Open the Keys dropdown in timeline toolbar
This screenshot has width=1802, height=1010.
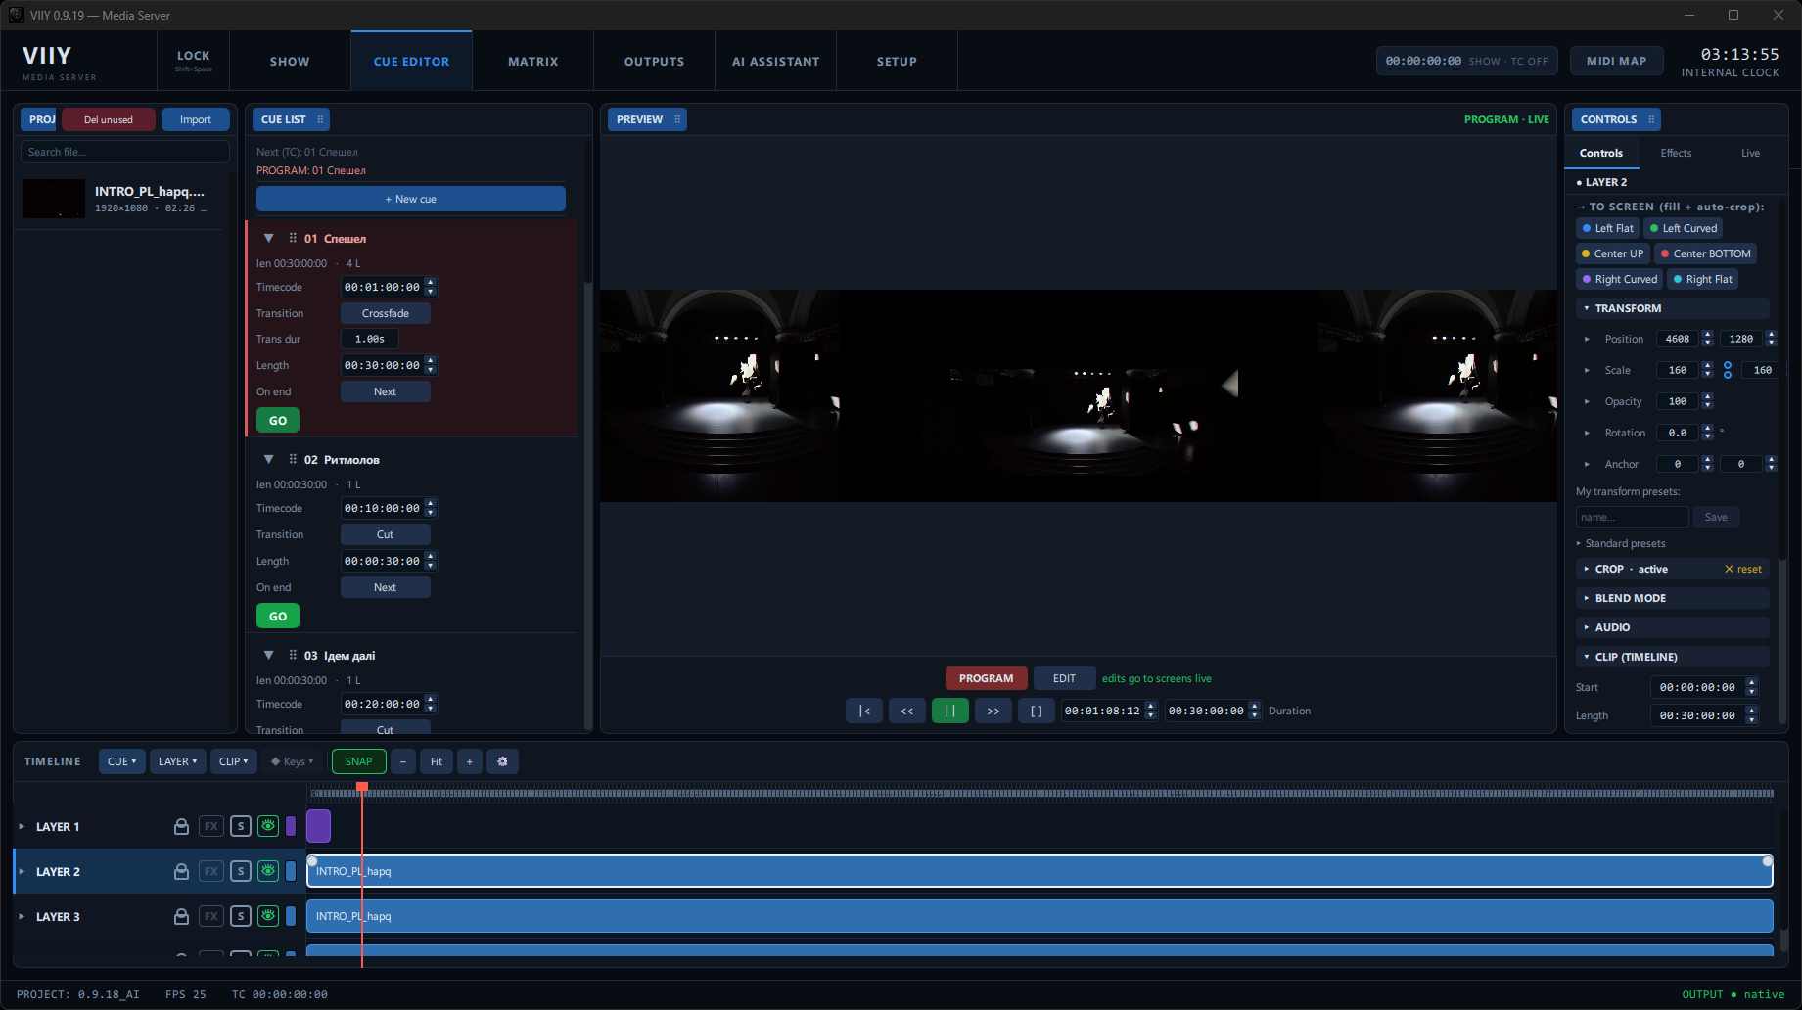(x=293, y=761)
